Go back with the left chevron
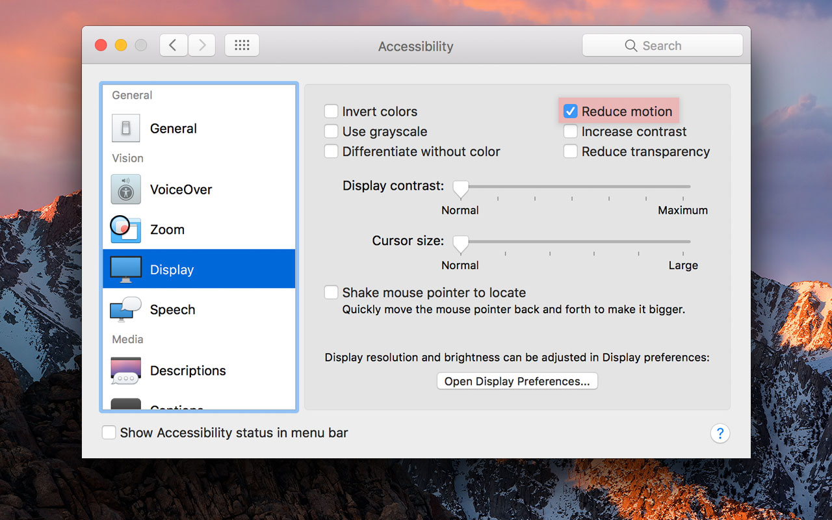The height and width of the screenshot is (520, 832). (x=173, y=45)
